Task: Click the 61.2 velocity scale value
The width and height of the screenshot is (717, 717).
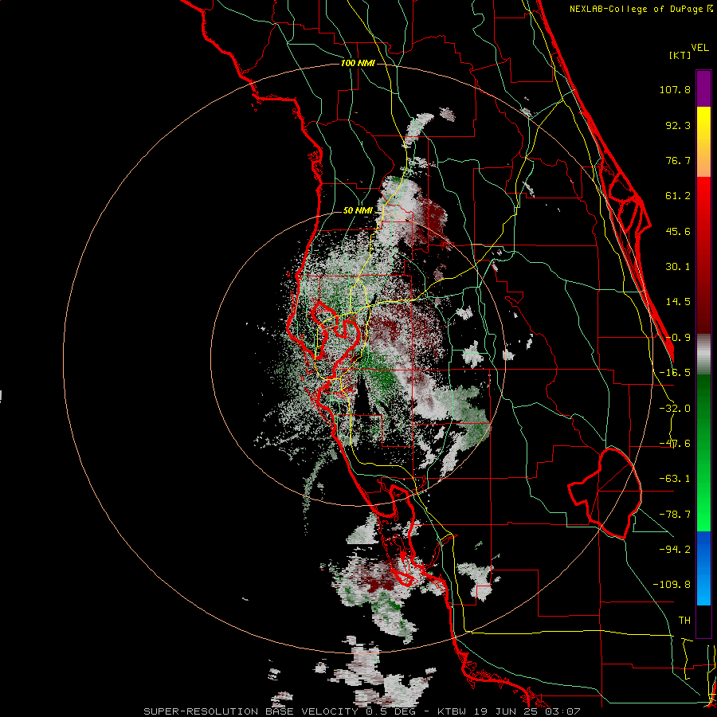Action: coord(678,196)
